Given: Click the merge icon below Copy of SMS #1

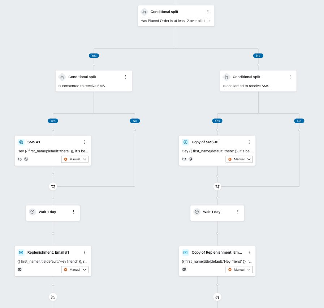Looking at the screenshot, I should pyautogui.click(x=217, y=186).
